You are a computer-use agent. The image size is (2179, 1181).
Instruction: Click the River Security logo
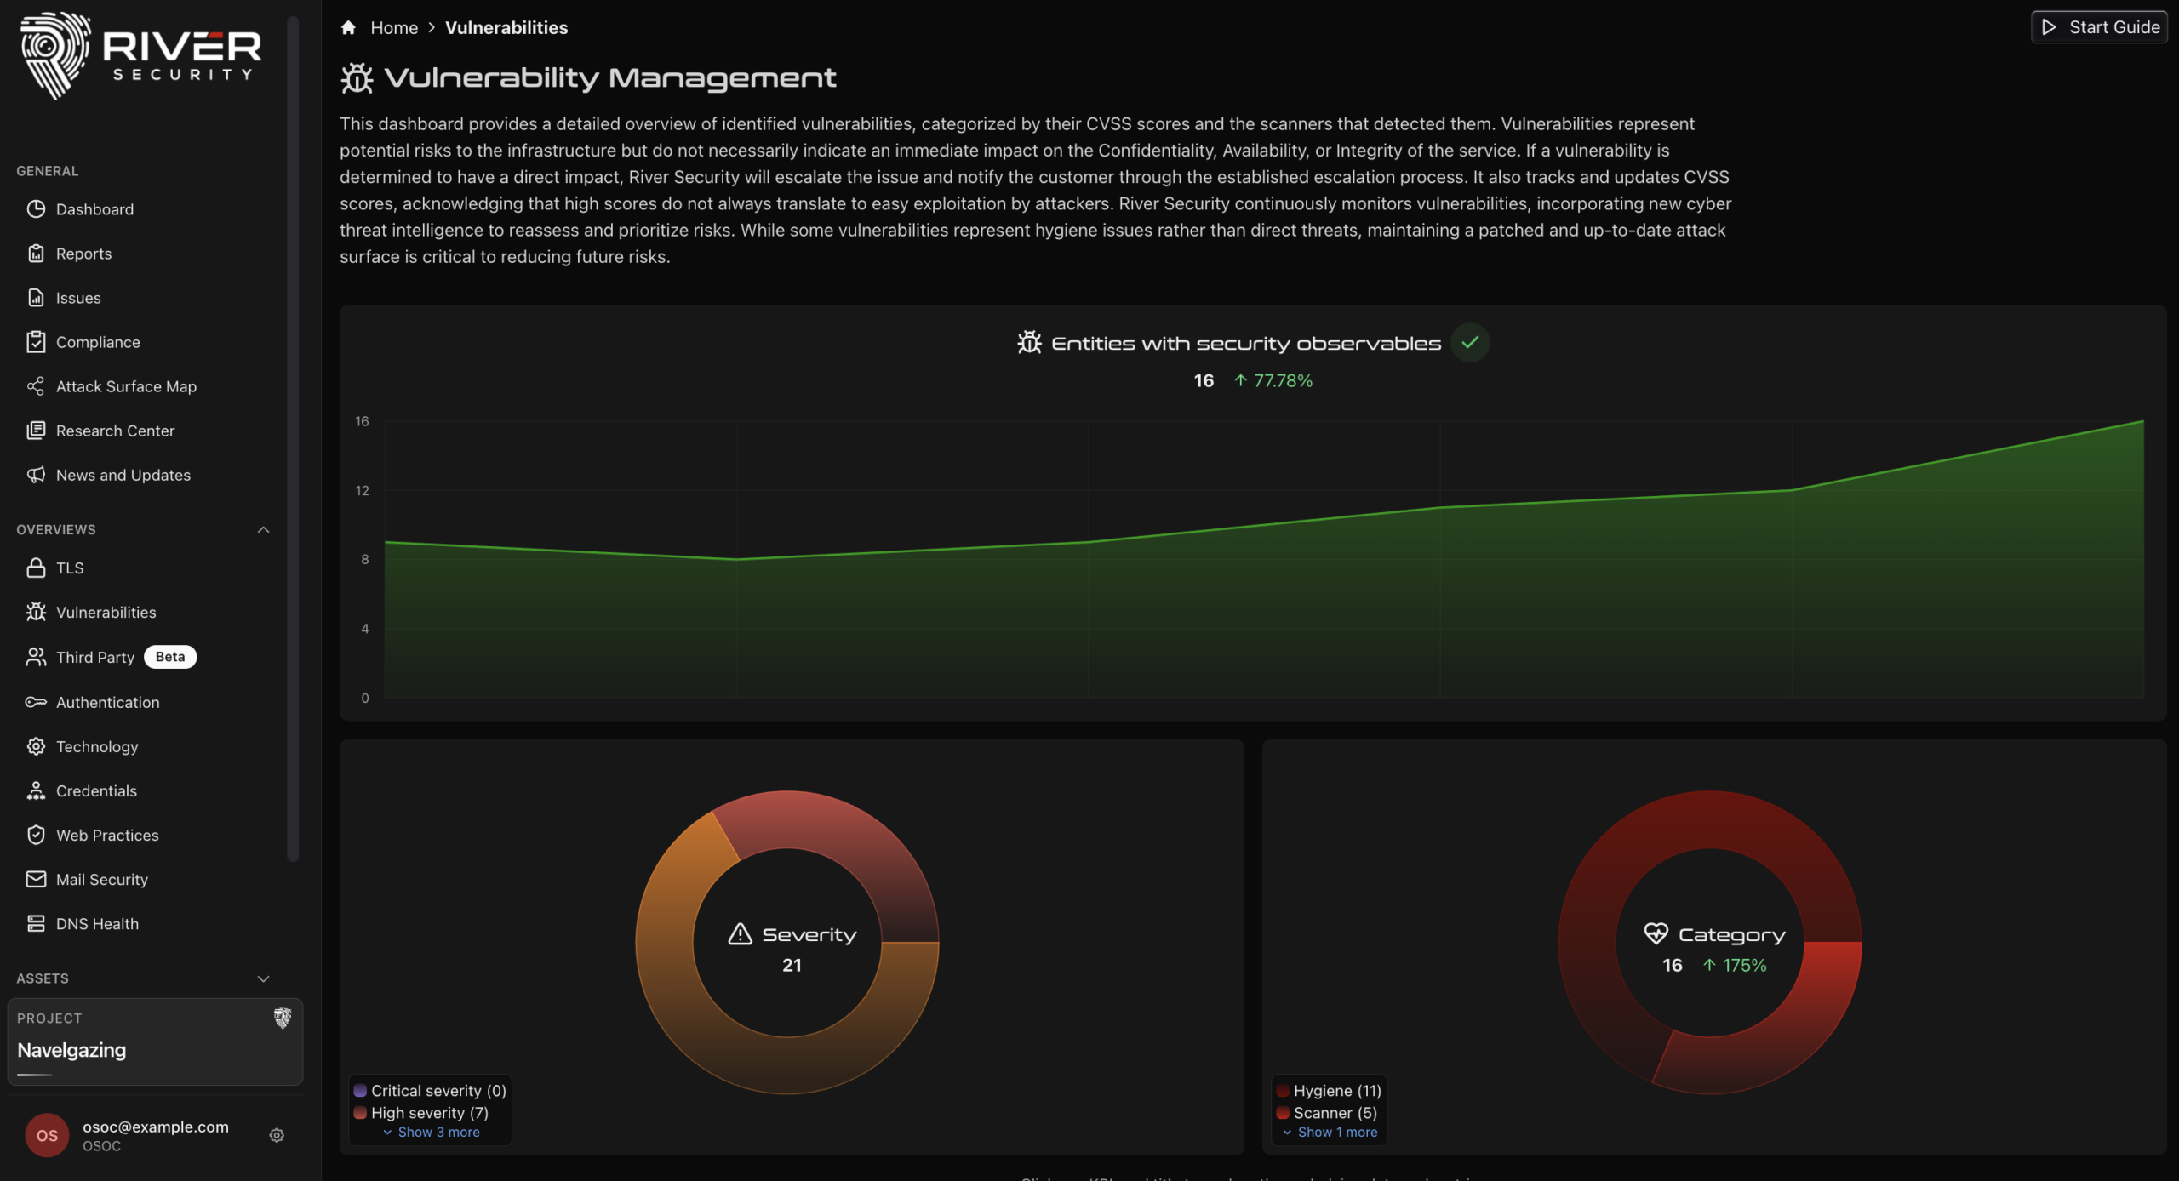pos(140,55)
